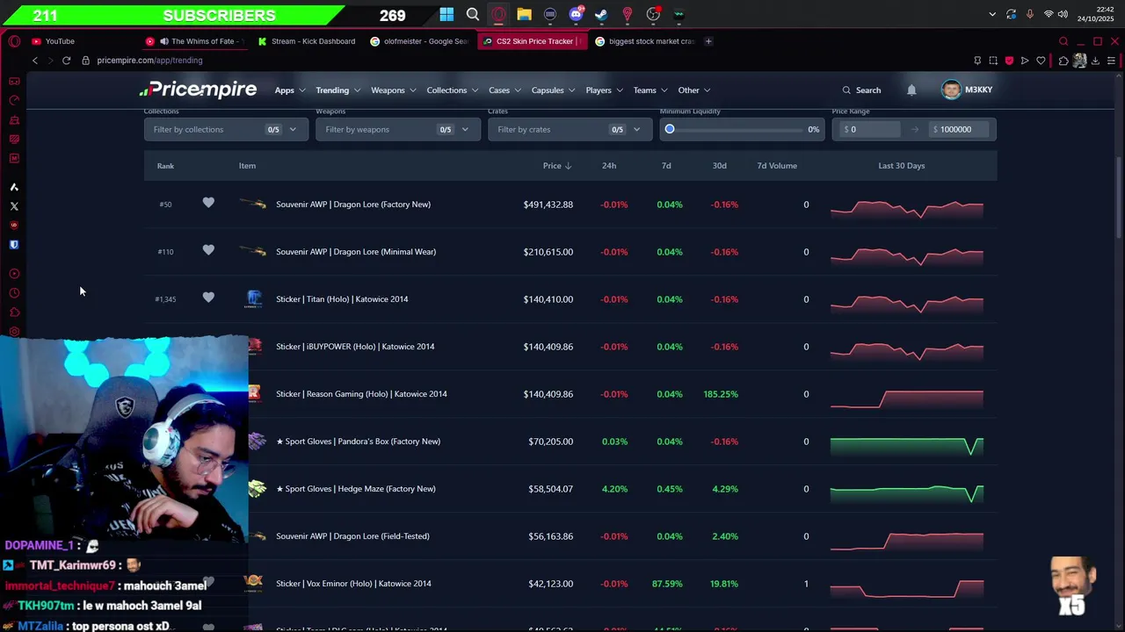1125x632 pixels.
Task: Click the Price column sort arrow
Action: 568,166
